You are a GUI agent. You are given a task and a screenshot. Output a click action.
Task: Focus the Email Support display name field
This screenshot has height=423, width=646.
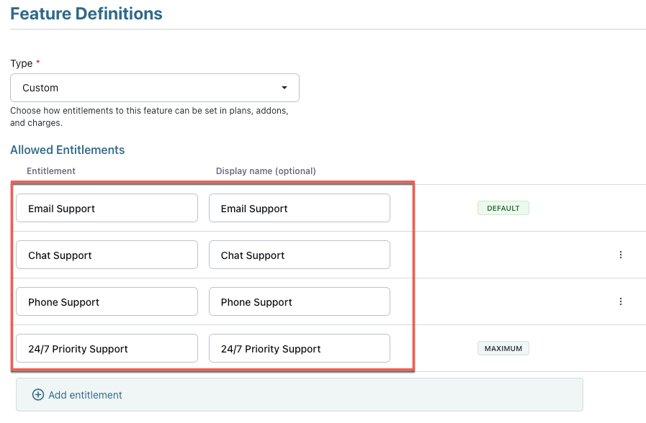coord(300,209)
